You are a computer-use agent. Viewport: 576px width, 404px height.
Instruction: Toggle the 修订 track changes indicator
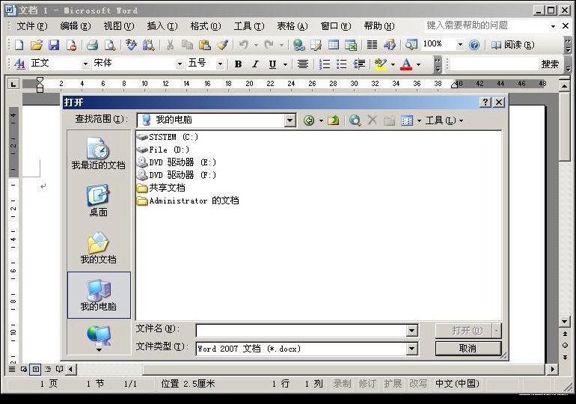click(x=367, y=384)
